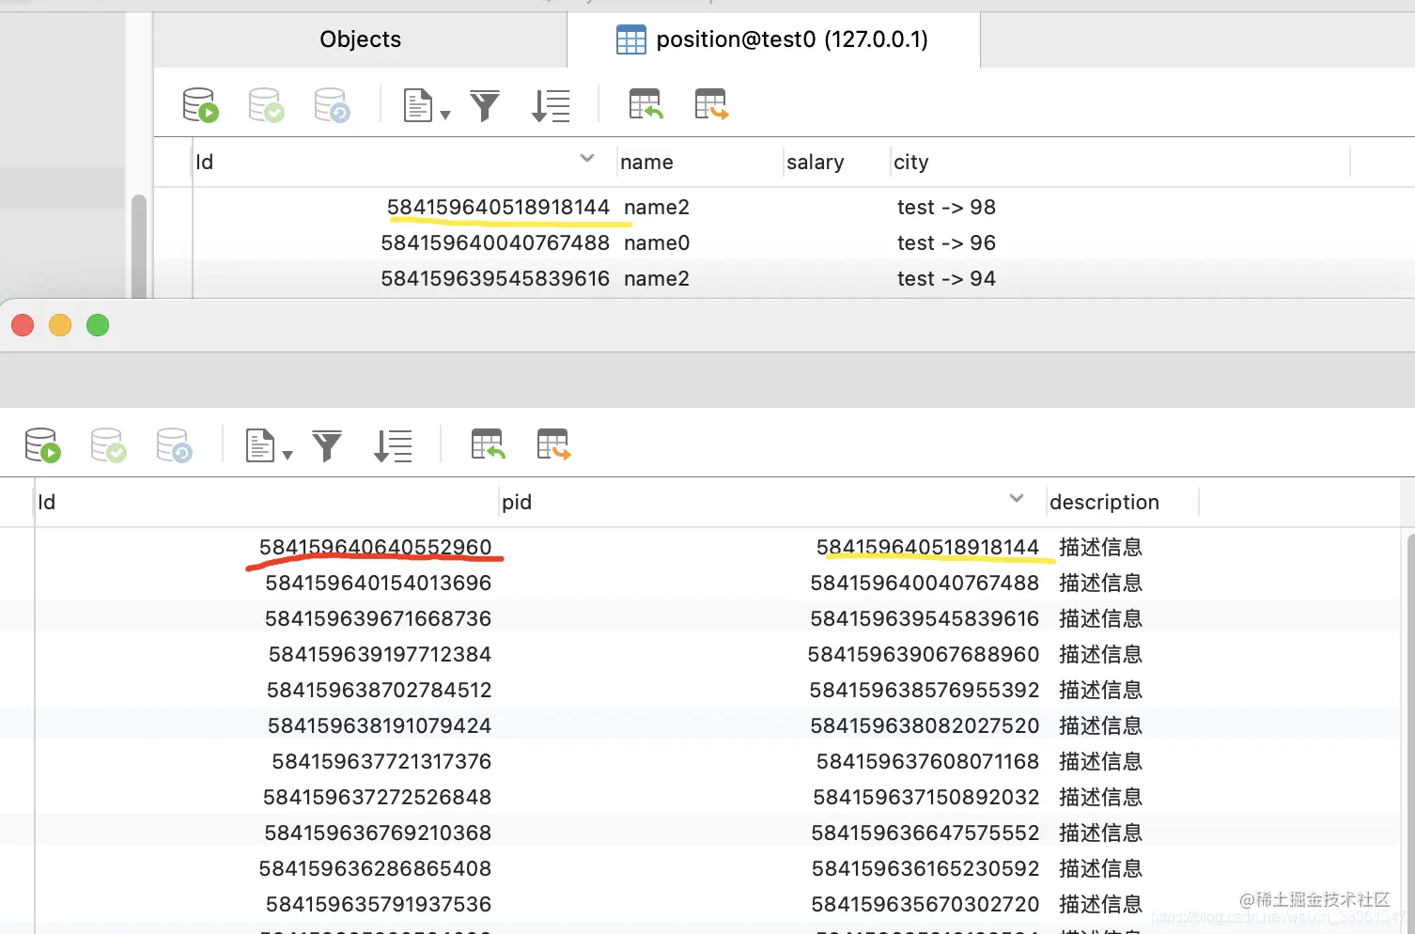
Task: Select pid cell 584159636165230592
Action: tap(925, 869)
